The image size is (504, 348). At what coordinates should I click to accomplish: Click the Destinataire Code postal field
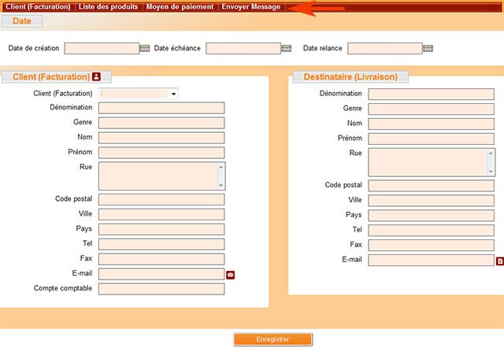(431, 186)
